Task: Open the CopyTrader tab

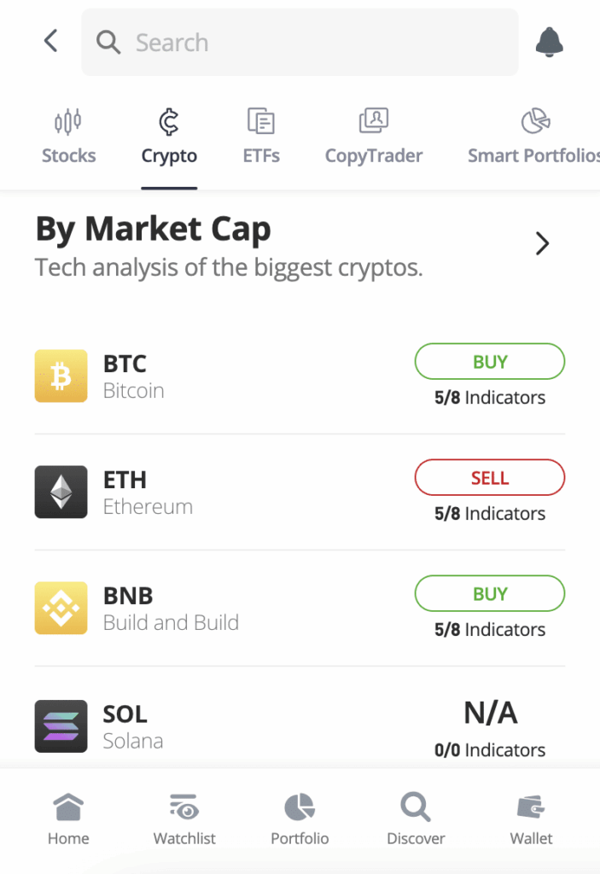Action: (x=373, y=137)
